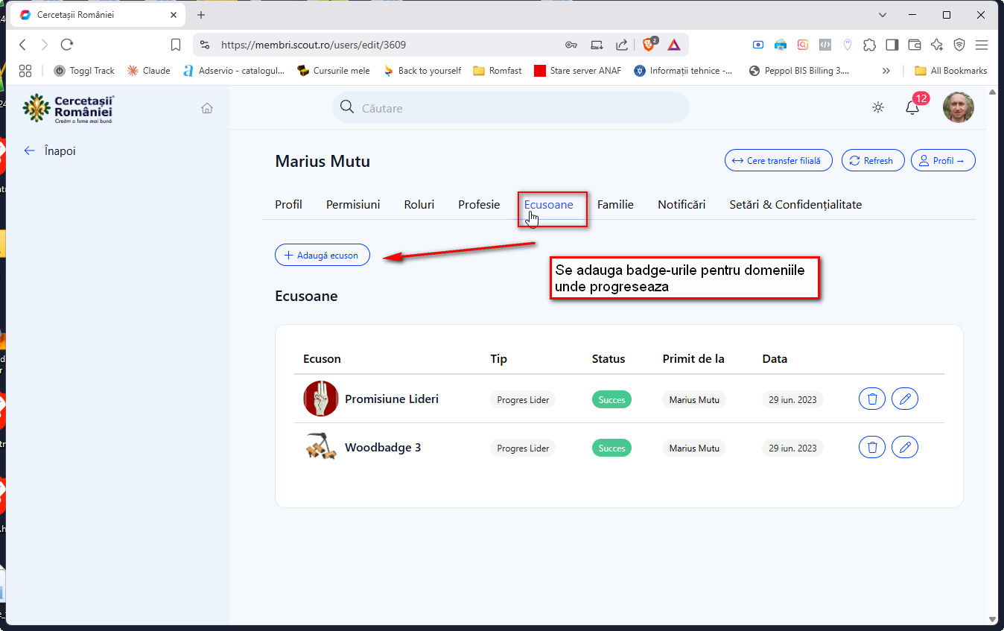
Task: Open Brave Shields lion icon
Action: tap(649, 45)
